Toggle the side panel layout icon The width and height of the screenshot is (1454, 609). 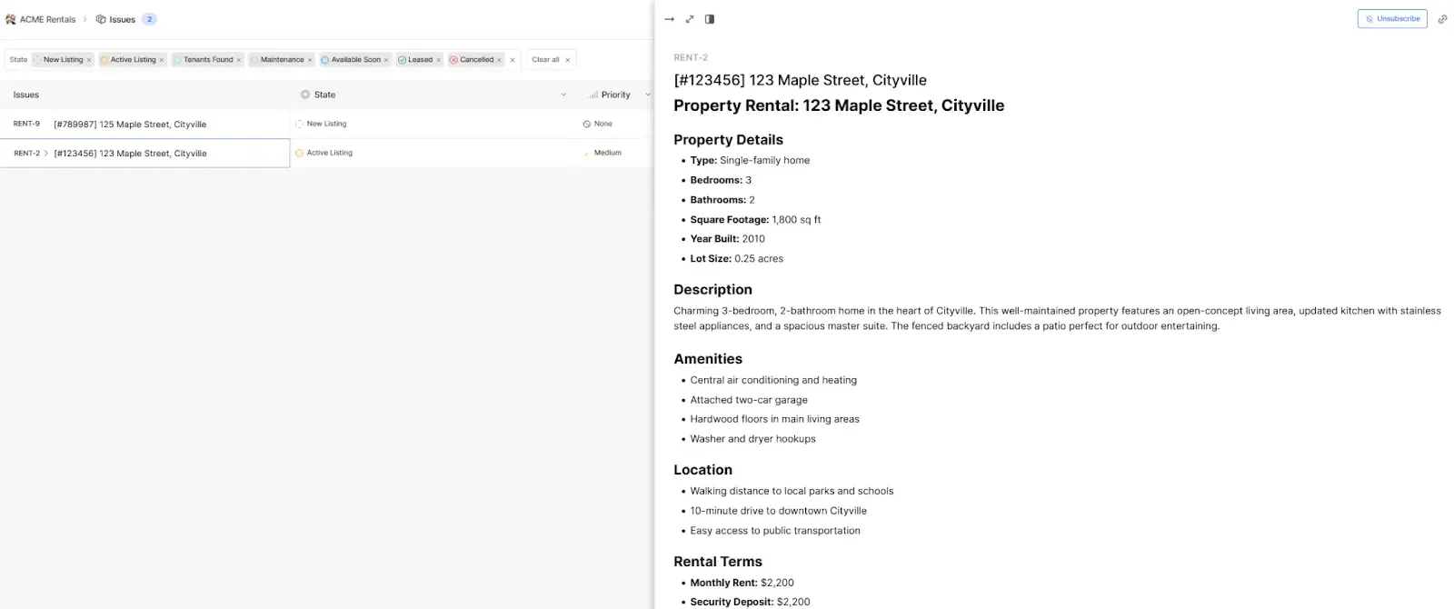click(710, 19)
